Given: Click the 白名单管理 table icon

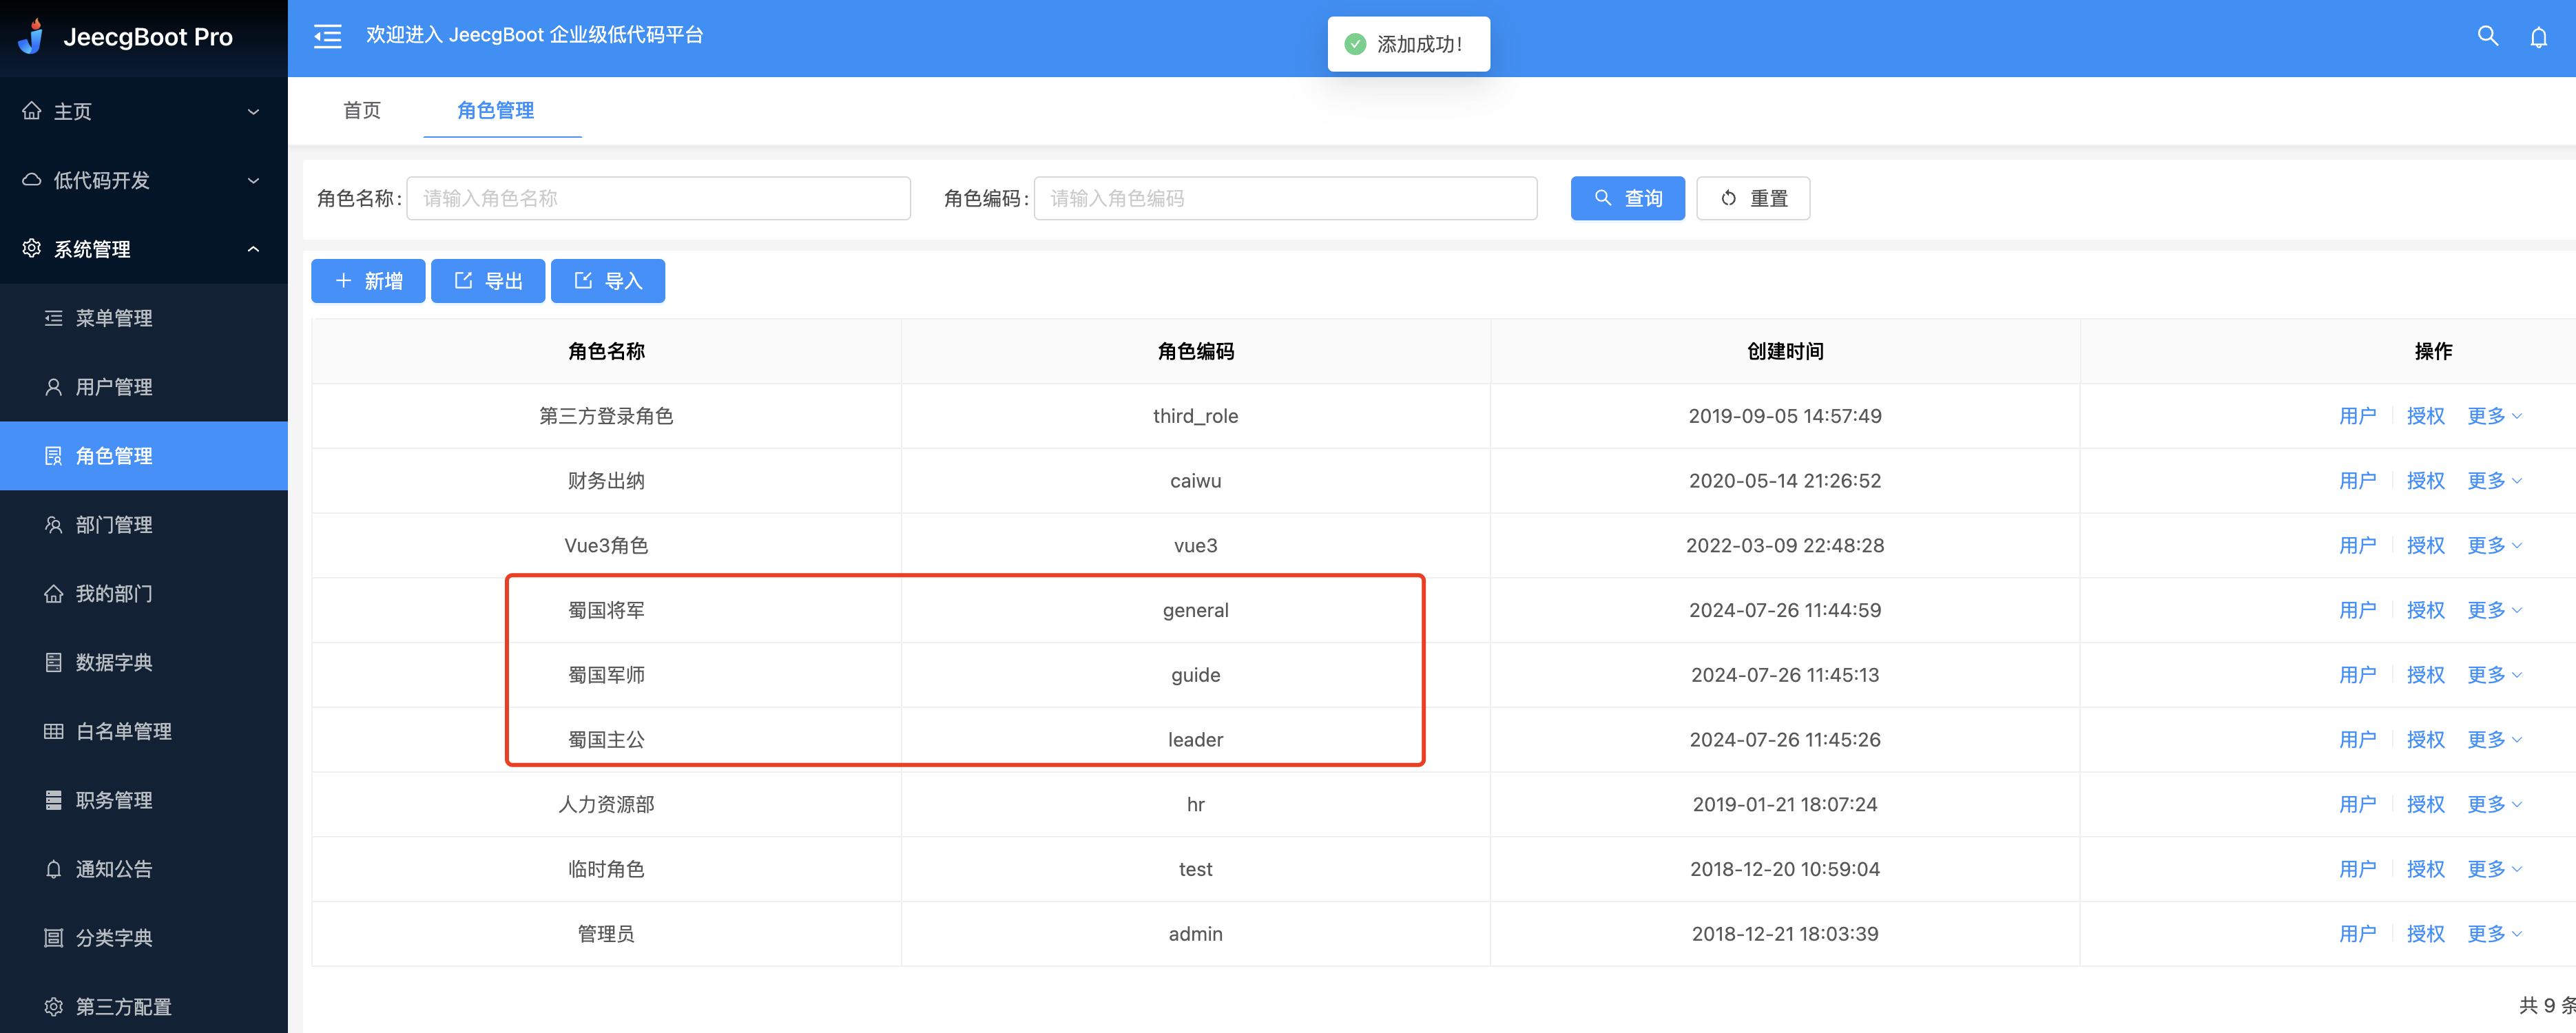Looking at the screenshot, I should coord(54,731).
